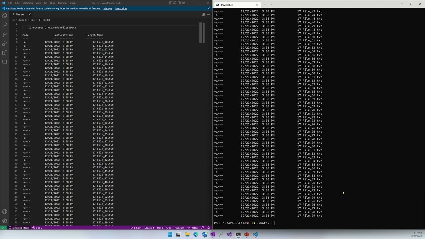Toggle primary side bar layout icon

tap(171, 3)
